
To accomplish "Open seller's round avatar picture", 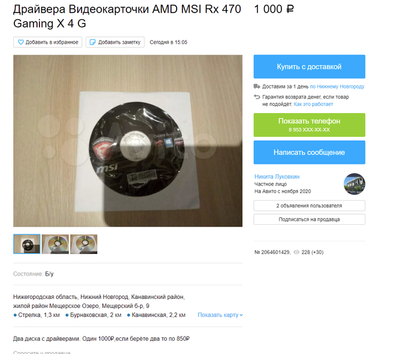I will pyautogui.click(x=354, y=184).
